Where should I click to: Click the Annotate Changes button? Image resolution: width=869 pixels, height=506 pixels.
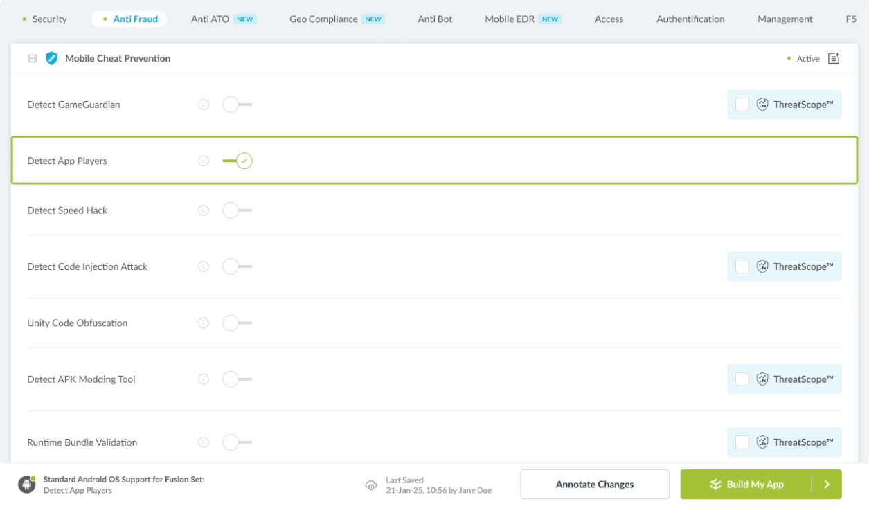point(594,485)
